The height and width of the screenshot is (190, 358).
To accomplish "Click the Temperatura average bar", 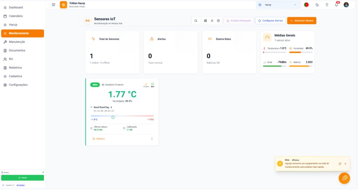I will pyautogui.click(x=274, y=52).
